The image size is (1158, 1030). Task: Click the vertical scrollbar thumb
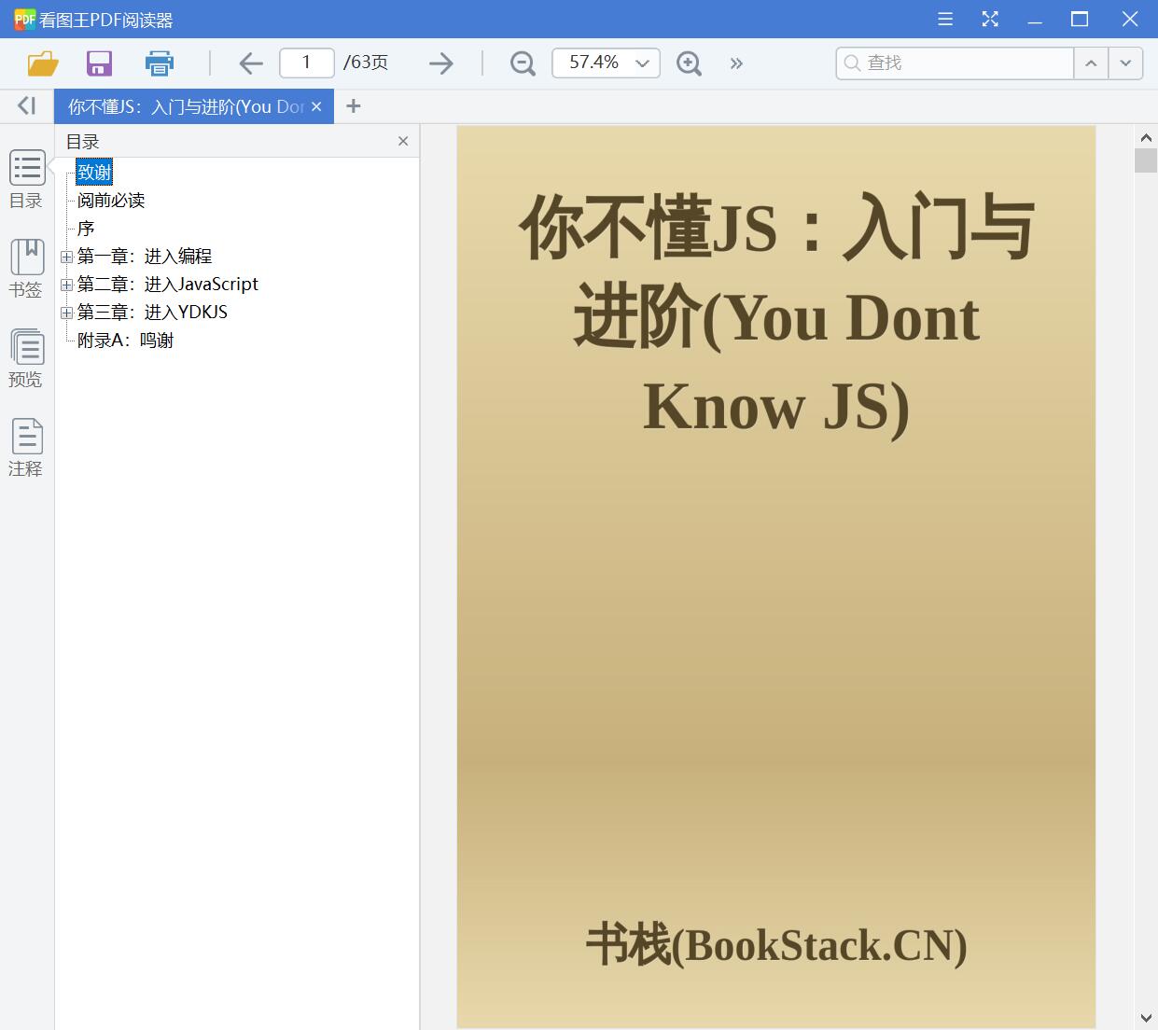point(1146,160)
